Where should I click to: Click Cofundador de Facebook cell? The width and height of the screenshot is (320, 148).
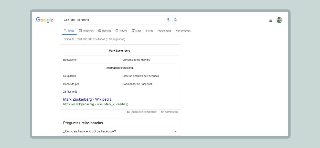pos(137,84)
